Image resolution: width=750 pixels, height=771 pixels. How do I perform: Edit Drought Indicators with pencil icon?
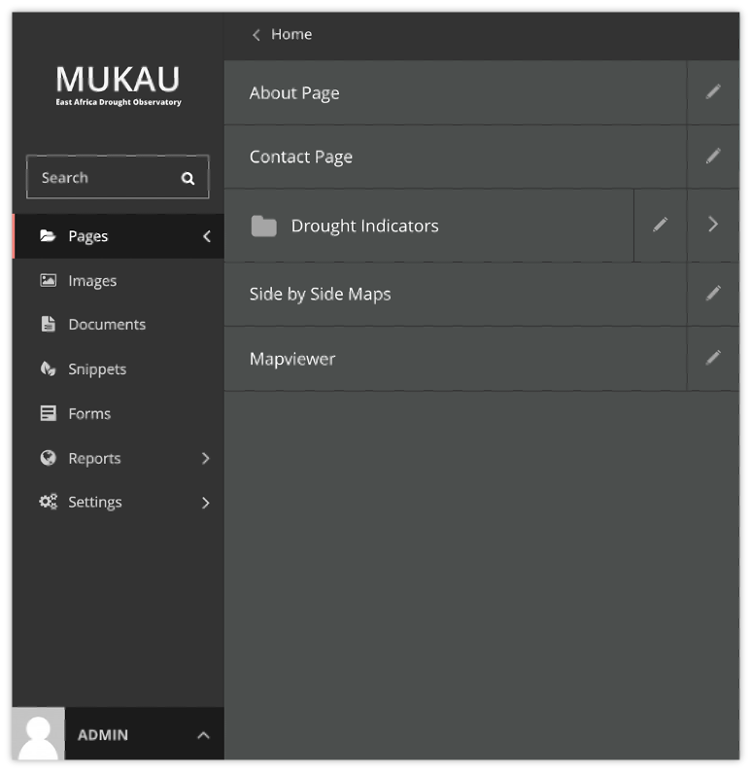(660, 225)
